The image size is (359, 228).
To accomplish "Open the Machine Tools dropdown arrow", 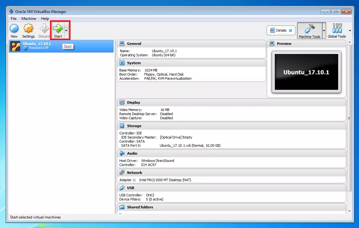I will 324,31.
